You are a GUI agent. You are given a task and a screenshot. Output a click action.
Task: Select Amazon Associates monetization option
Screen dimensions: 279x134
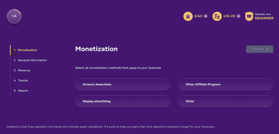[x=123, y=85]
